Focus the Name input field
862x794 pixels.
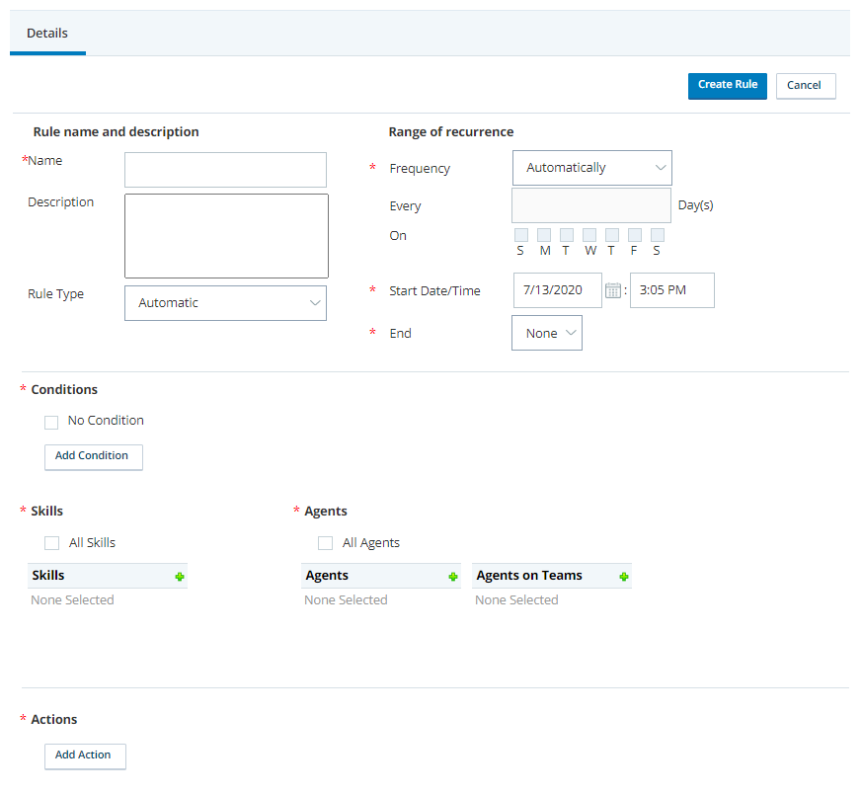(x=225, y=170)
